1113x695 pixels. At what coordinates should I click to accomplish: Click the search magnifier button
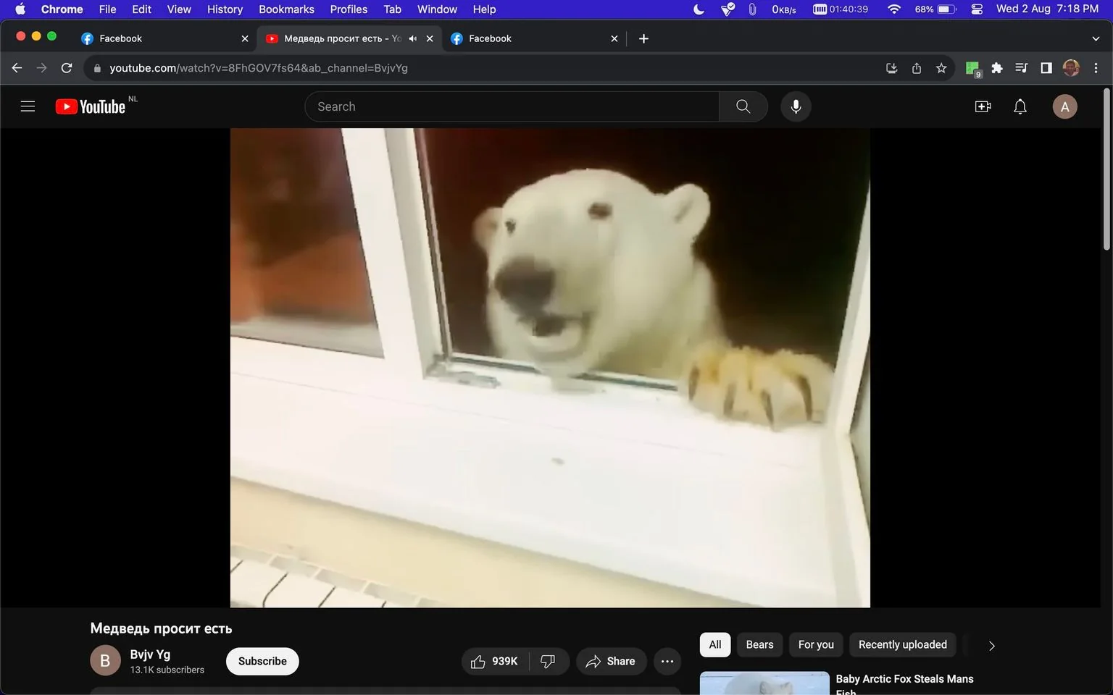pos(743,106)
